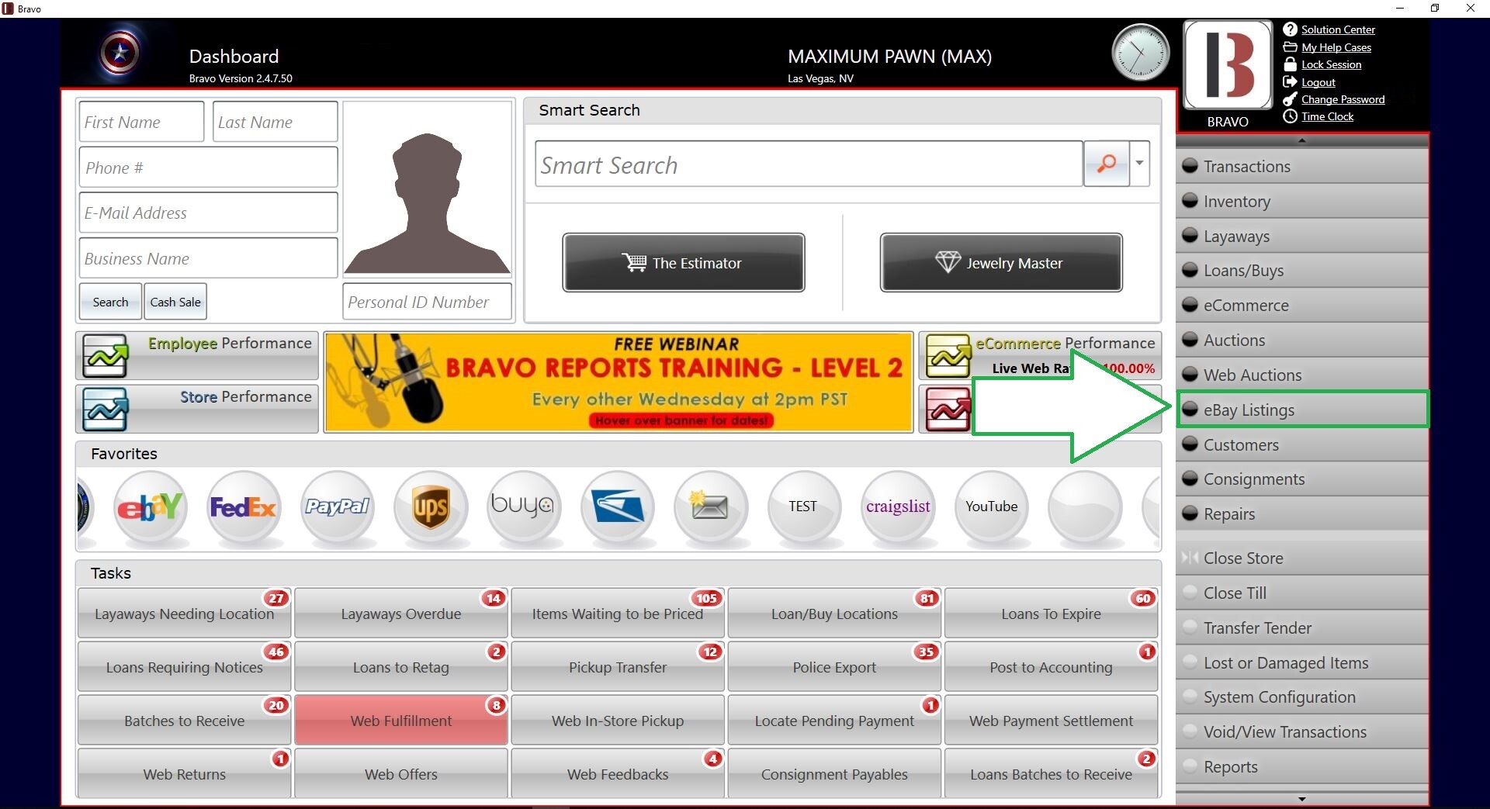Open eCommerce Performance chart icon
This screenshot has height=809, width=1490.
pyautogui.click(x=948, y=356)
